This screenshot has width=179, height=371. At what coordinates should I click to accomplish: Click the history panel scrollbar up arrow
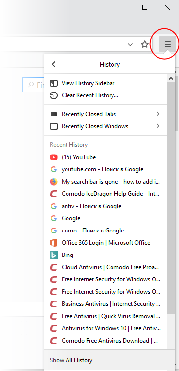tap(171, 78)
